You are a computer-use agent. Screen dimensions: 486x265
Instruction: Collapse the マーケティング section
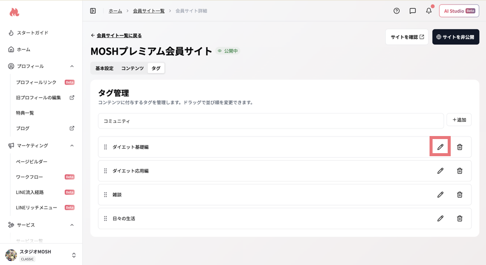pos(72,146)
